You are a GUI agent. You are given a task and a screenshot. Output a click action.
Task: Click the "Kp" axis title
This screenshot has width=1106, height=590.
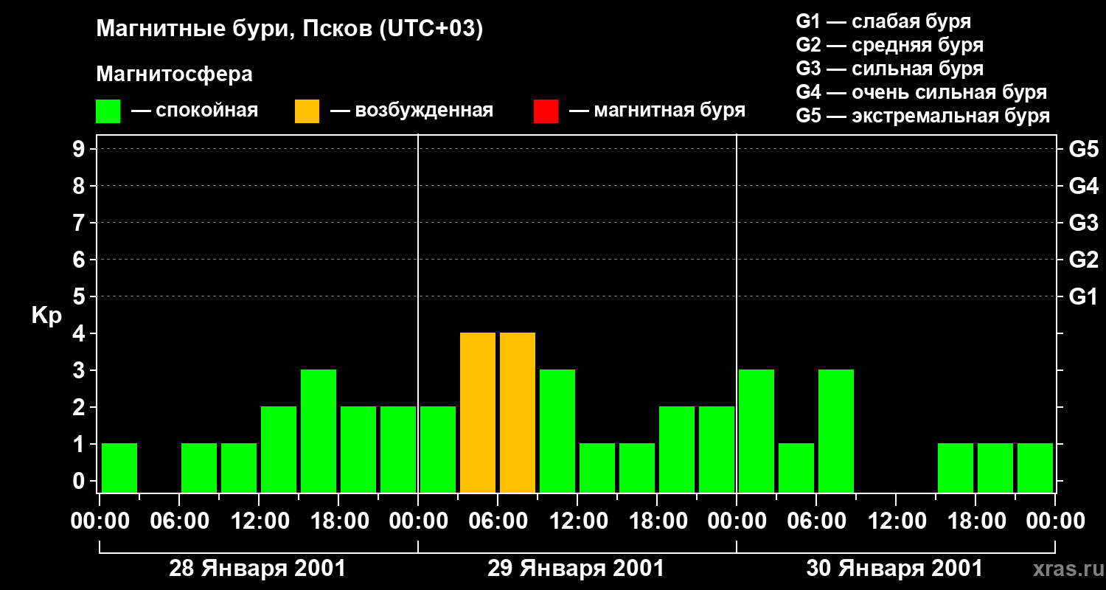(x=46, y=316)
